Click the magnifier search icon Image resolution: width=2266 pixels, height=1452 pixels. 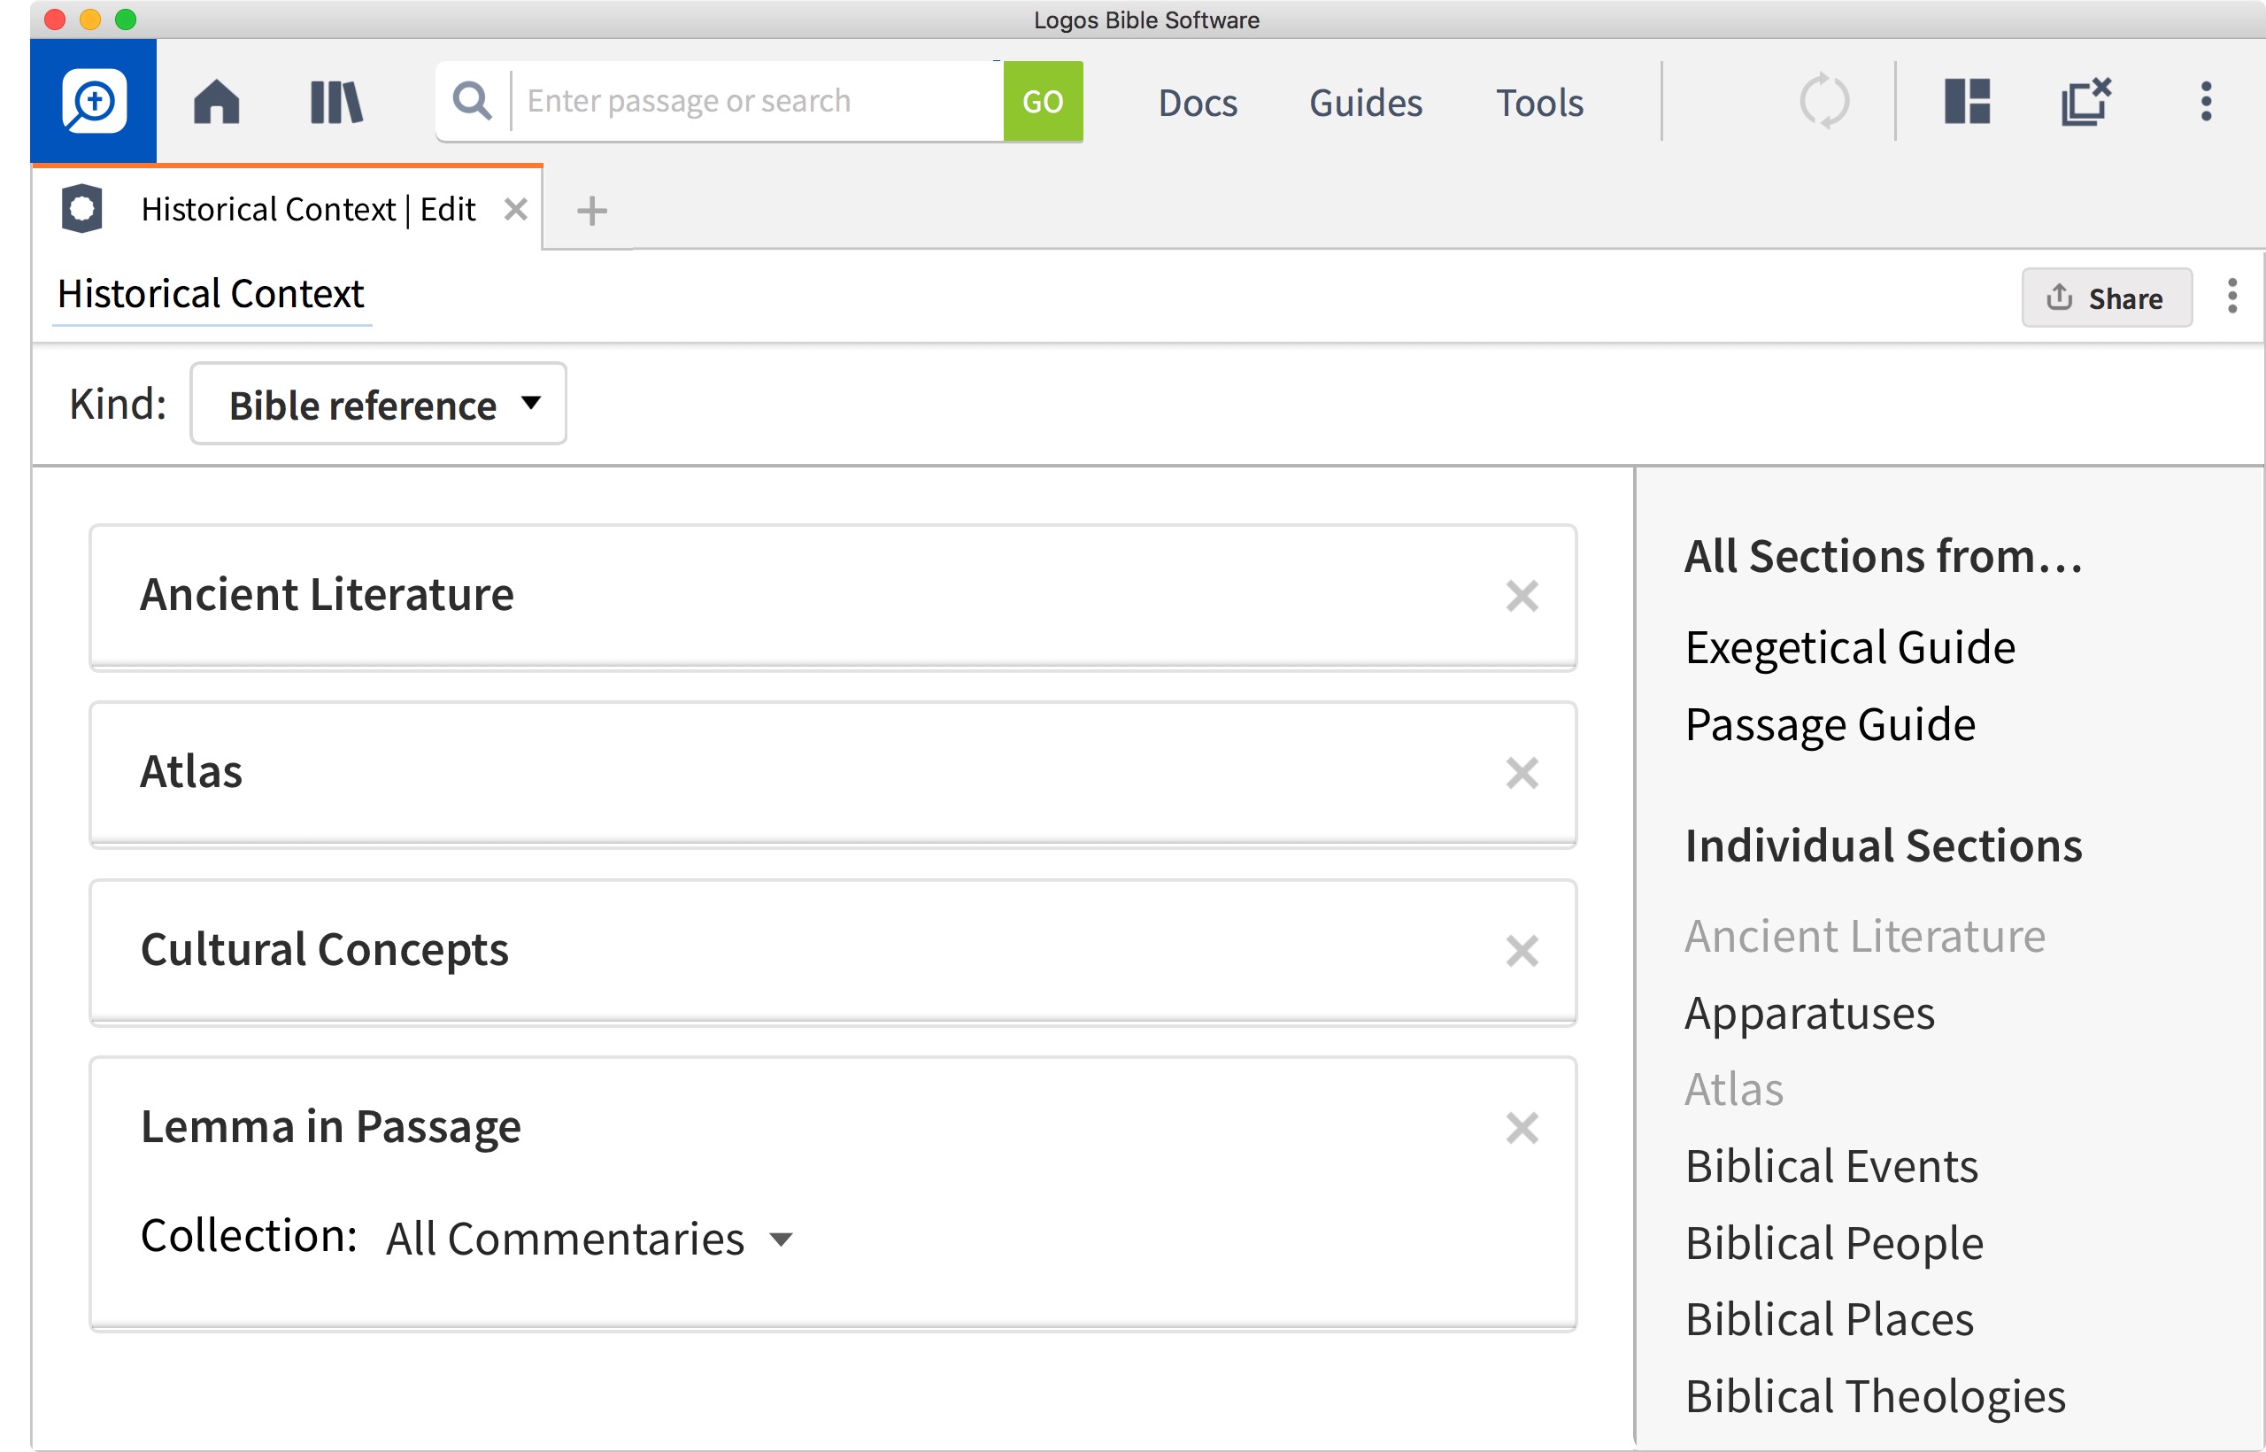pos(473,101)
